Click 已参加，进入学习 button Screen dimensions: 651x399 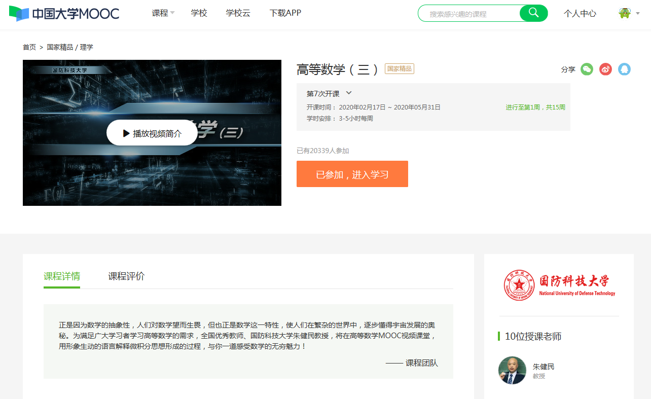352,174
